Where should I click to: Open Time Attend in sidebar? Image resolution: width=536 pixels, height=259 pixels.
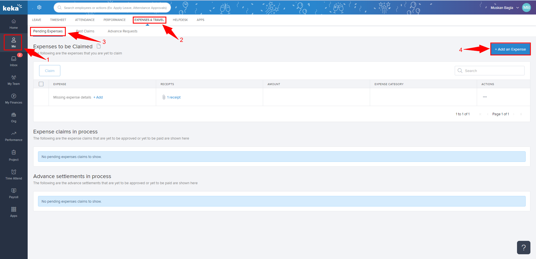[x=13, y=174]
